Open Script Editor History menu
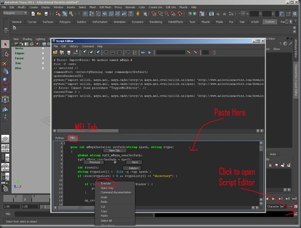The width and height of the screenshot is (301, 228). point(74,47)
